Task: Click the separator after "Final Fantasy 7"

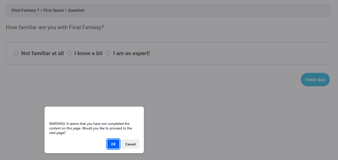Action: coord(41,10)
